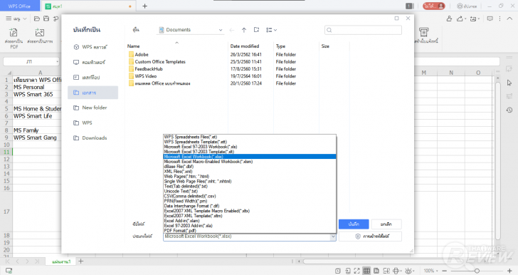518x275 pixels.
Task: Open the hamburger Menu (เมนู) dropdown
Action: [x=16, y=19]
